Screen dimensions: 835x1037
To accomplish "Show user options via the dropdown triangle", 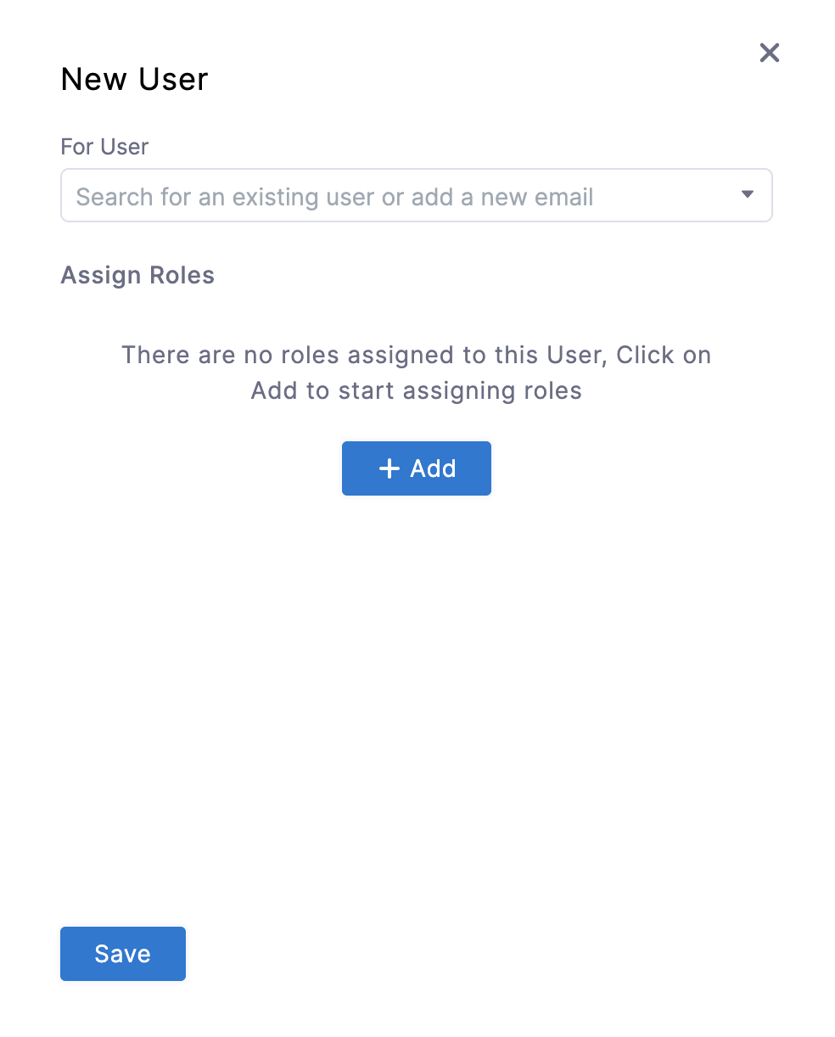I will click(747, 195).
